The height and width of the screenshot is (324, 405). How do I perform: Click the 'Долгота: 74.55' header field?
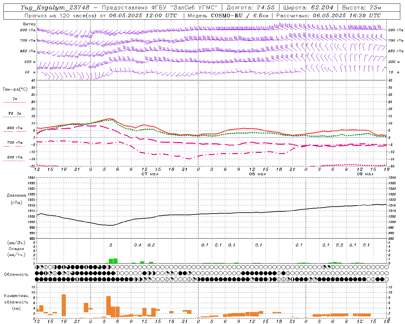[251, 8]
